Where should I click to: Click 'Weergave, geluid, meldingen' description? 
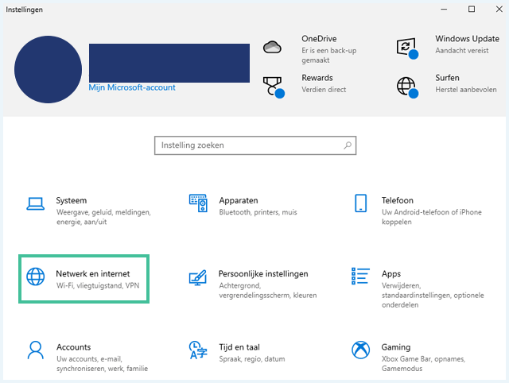coord(103,217)
